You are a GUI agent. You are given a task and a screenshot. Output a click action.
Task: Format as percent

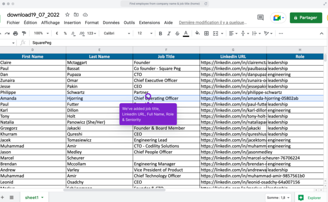(x=65, y=34)
